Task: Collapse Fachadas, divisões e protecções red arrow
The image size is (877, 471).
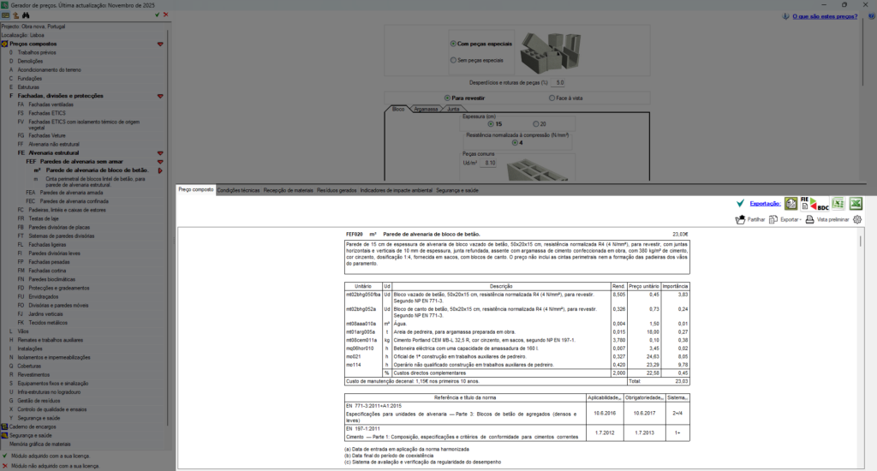Action: point(160,96)
